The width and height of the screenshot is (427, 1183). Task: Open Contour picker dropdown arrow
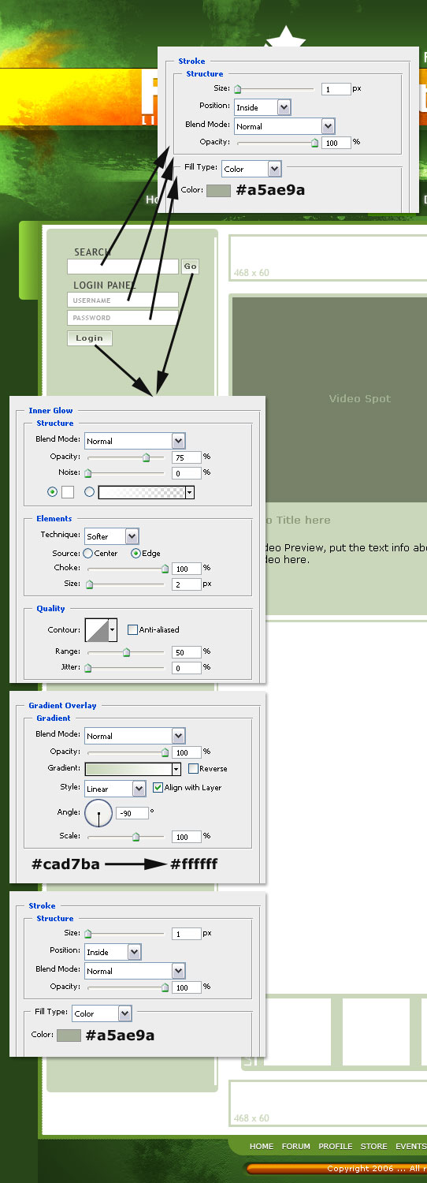113,630
